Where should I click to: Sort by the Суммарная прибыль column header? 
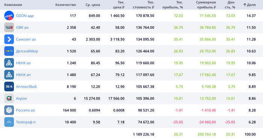206,5
